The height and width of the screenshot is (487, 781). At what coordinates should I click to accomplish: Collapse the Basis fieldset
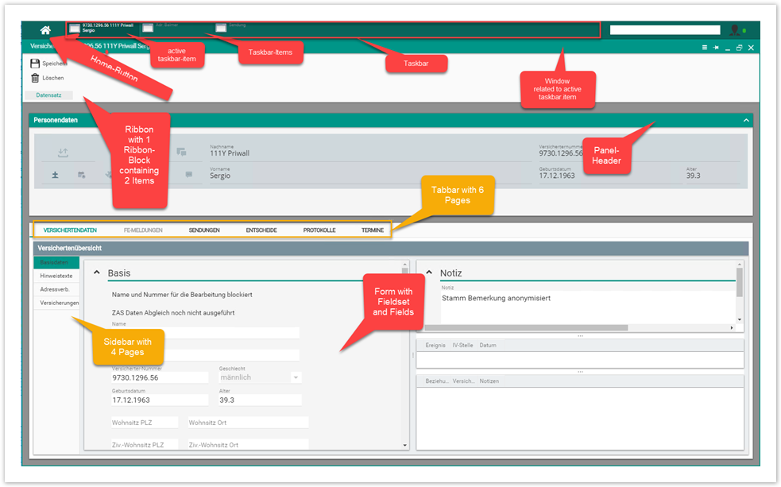pos(95,272)
